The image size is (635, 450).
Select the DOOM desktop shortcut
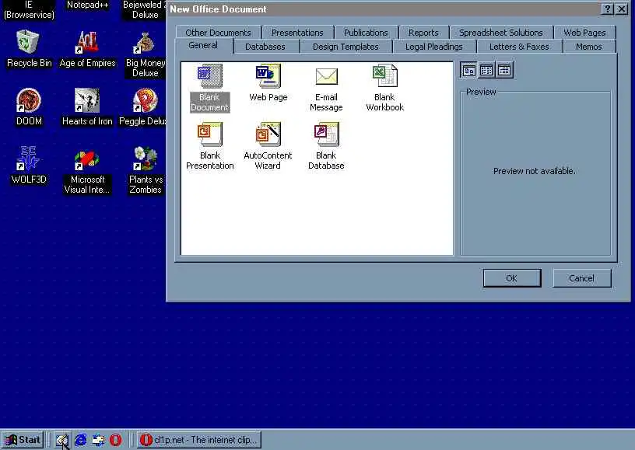click(x=29, y=107)
